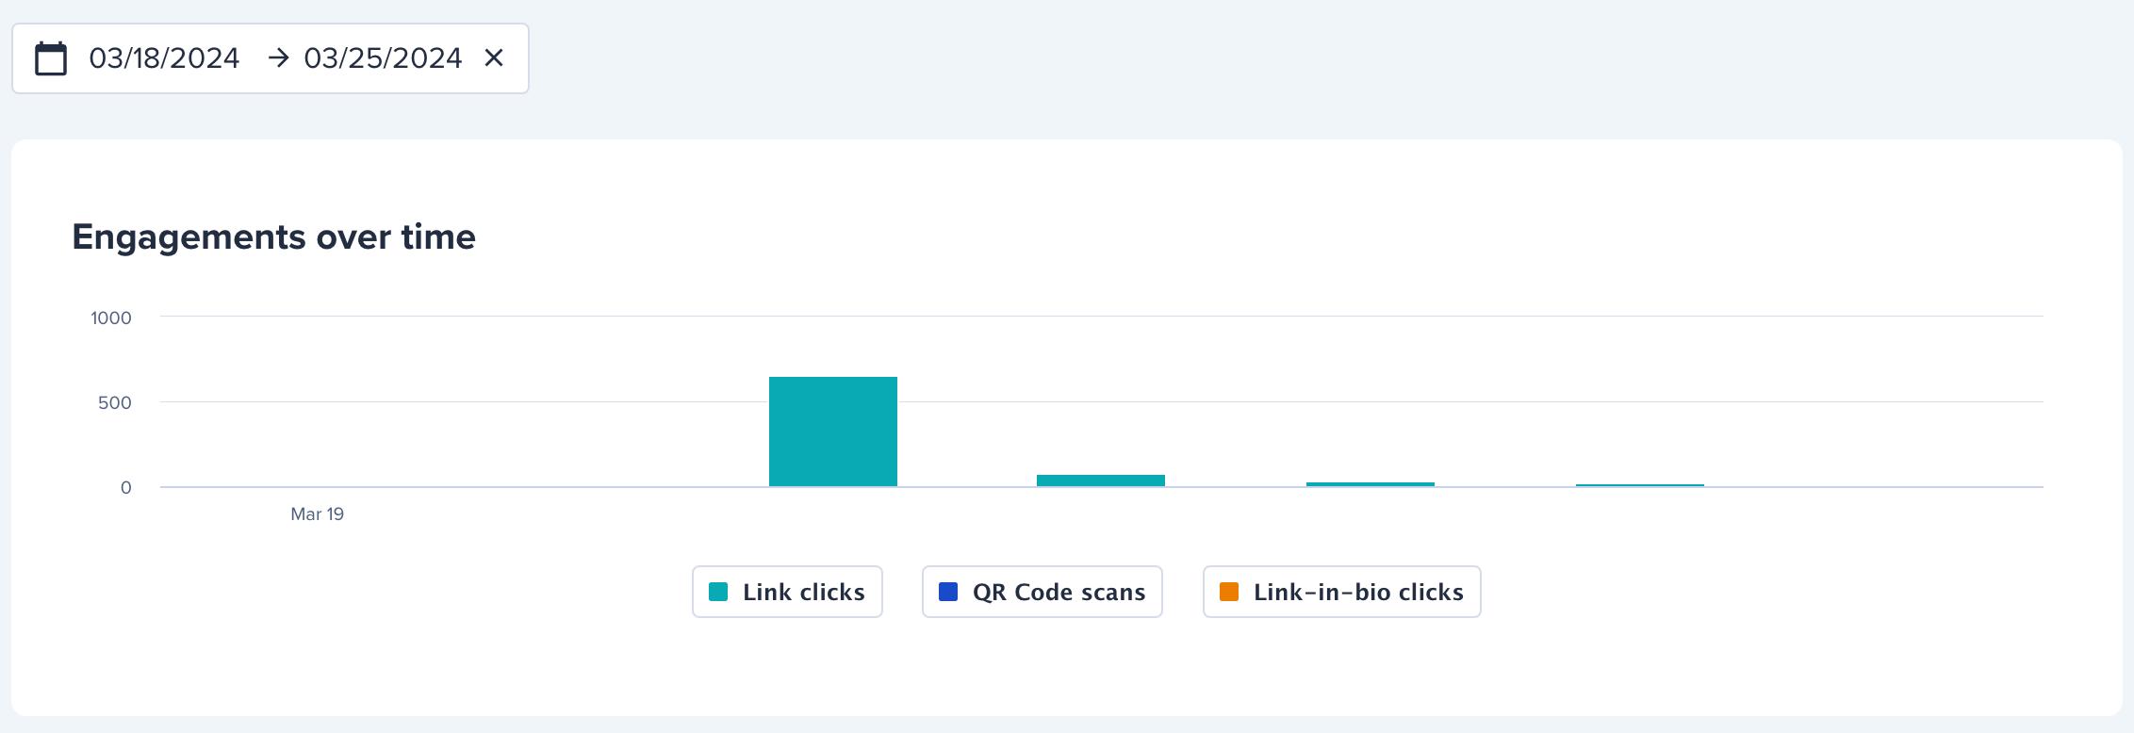Edit the start date 03/18/2024

coord(164,58)
